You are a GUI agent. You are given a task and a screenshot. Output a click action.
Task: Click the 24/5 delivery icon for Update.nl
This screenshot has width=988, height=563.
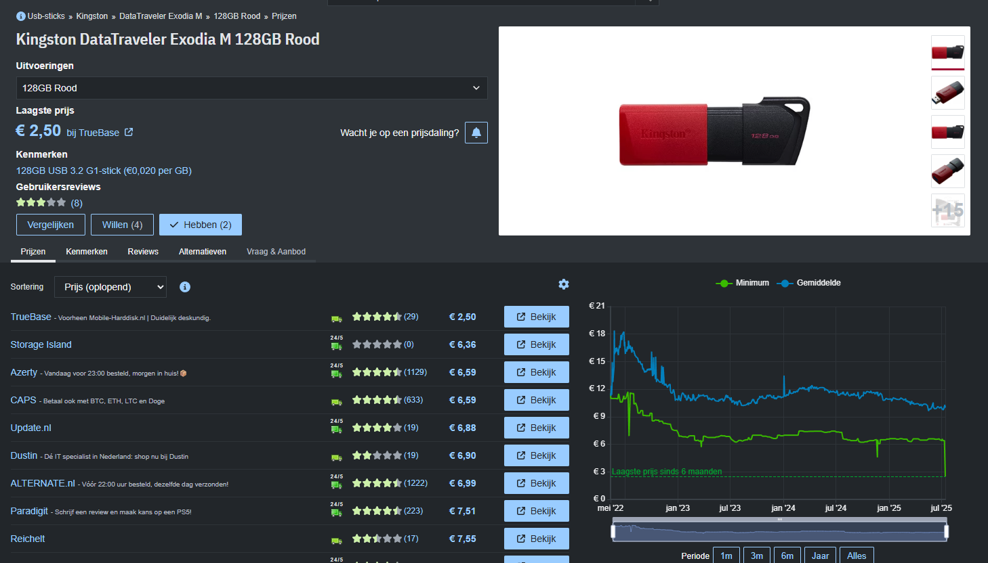337,426
